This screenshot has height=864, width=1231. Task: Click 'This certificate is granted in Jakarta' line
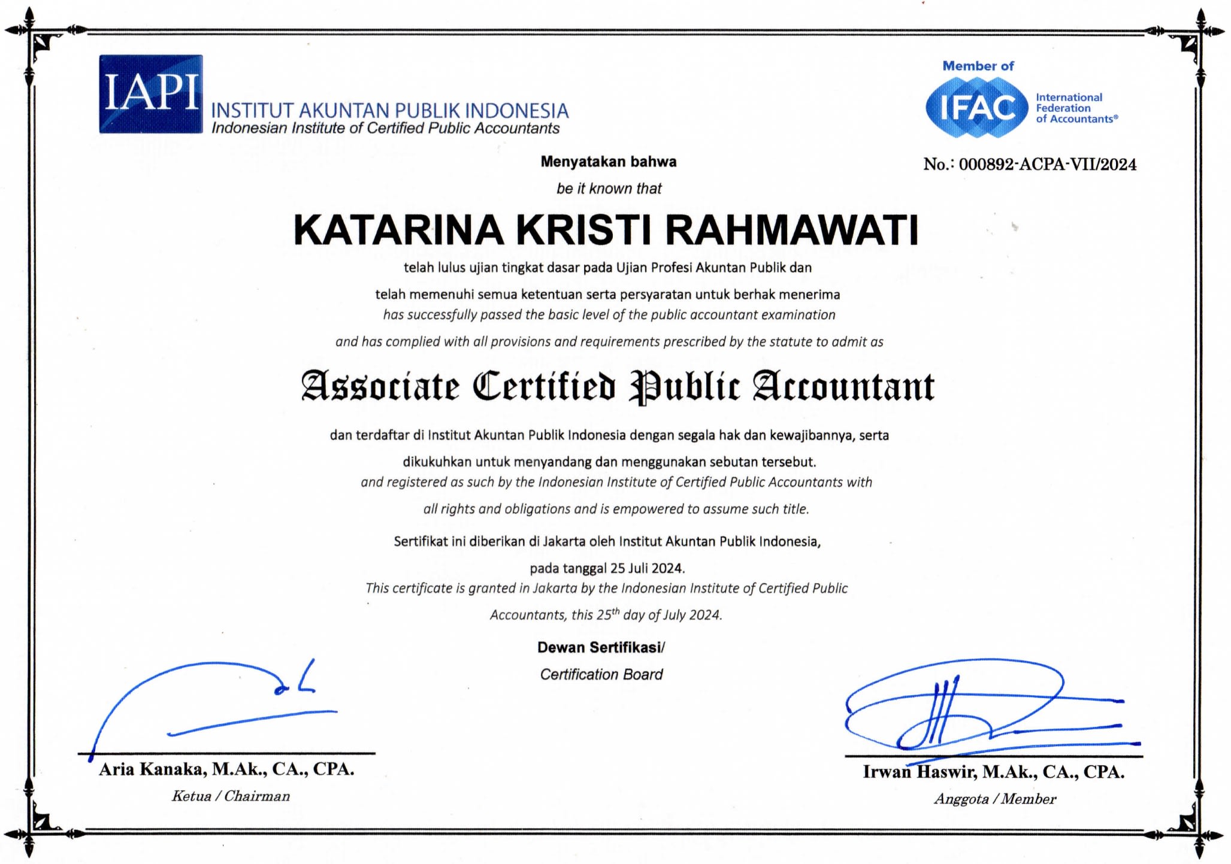(x=606, y=589)
